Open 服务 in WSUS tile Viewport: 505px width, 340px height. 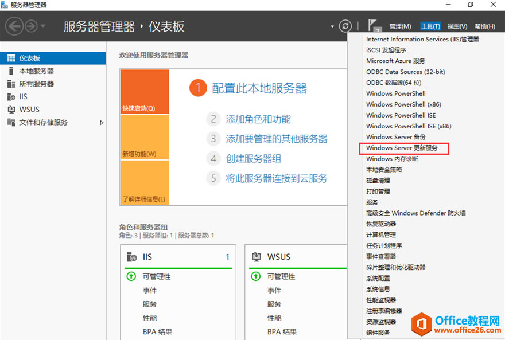point(274,304)
